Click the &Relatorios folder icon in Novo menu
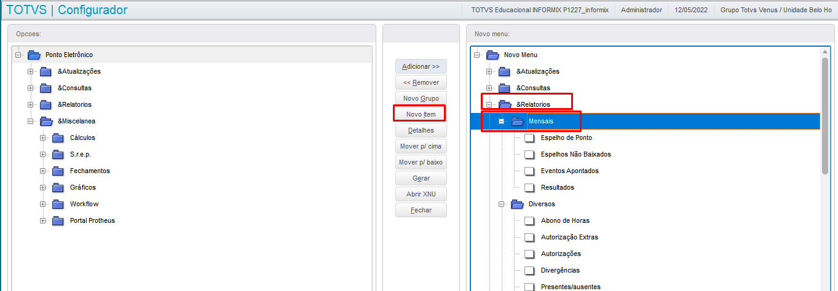The image size is (838, 291). pos(505,104)
